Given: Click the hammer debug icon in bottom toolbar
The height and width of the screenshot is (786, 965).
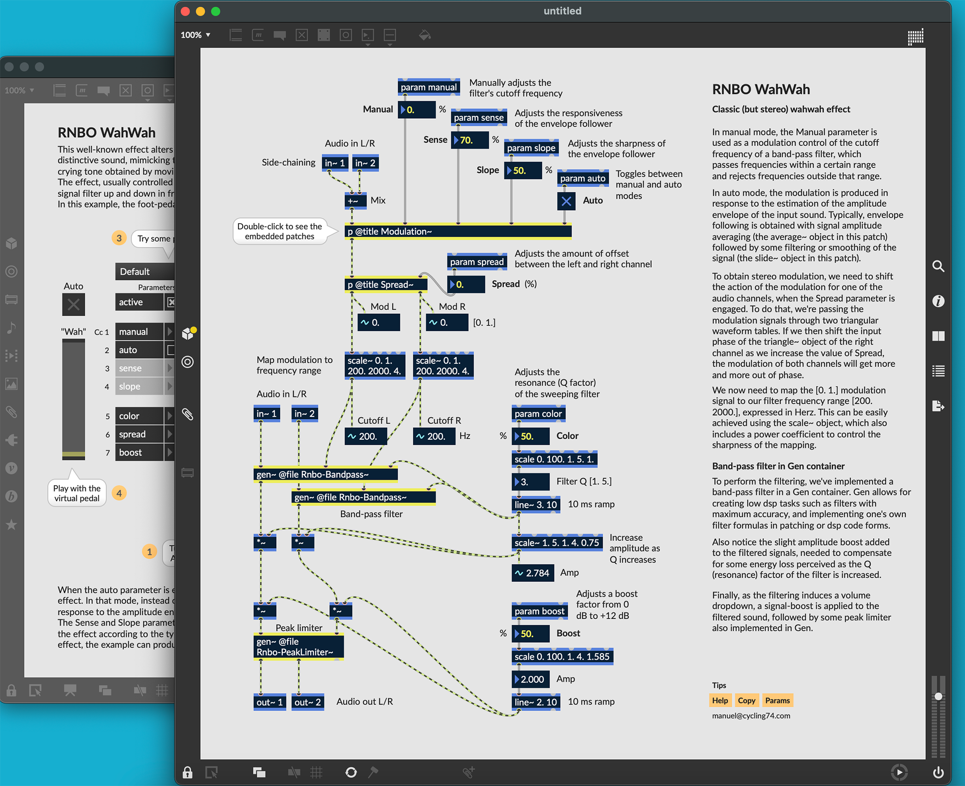Looking at the screenshot, I should pyautogui.click(x=373, y=772).
